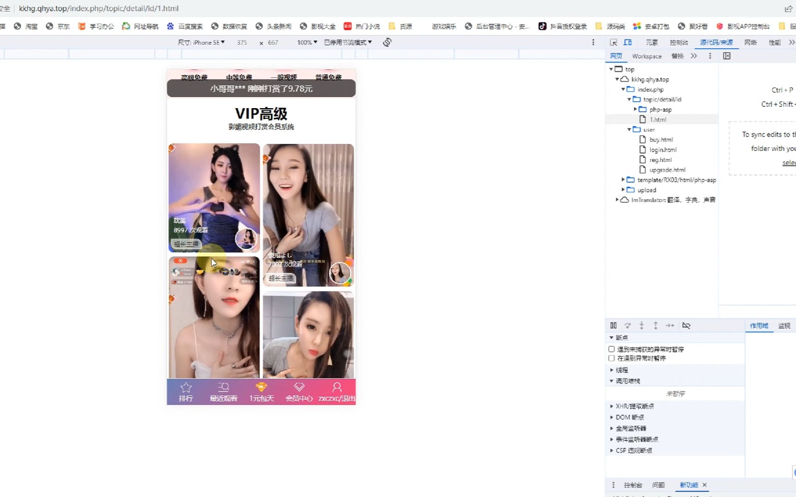796x497 pixels.
Task: Expand the php-asp folder under topic/detail/id
Action: pos(635,110)
